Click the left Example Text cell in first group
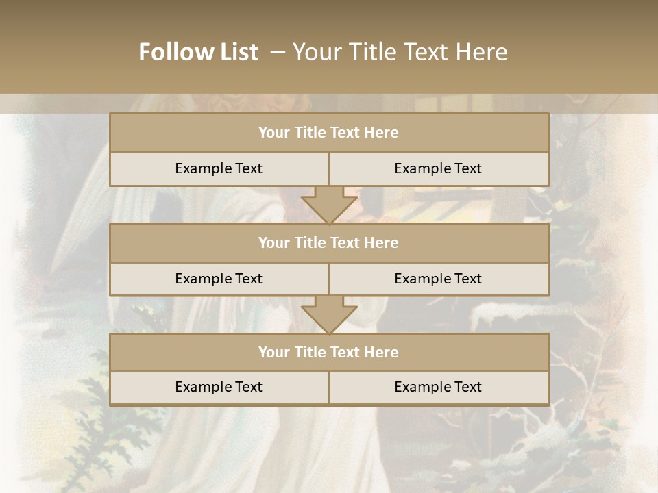 click(219, 168)
